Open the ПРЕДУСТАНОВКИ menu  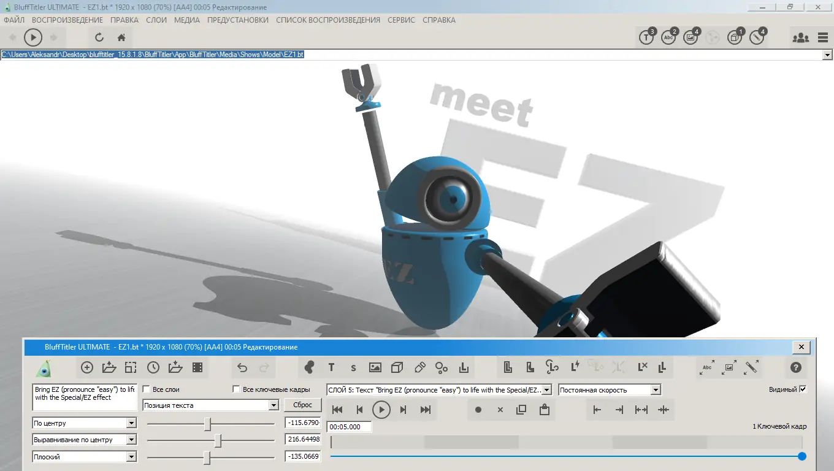point(238,20)
